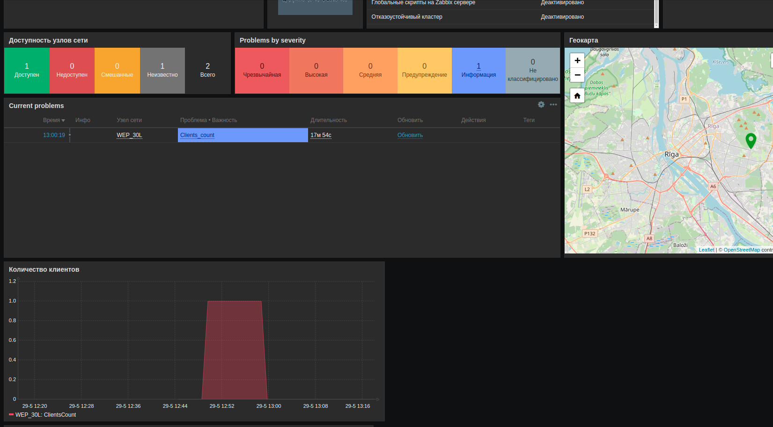
Task: Reset map to home view
Action: (577, 96)
